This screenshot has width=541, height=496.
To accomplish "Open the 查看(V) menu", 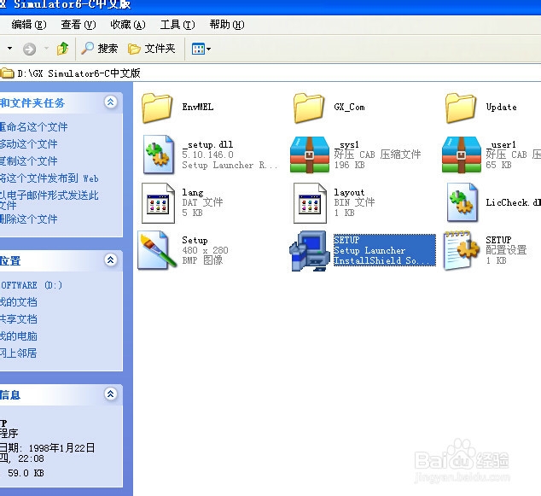I will (79, 25).
